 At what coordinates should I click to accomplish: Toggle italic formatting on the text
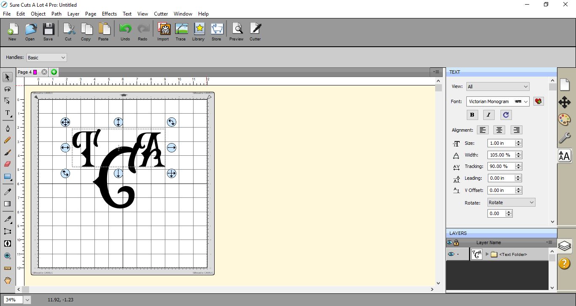(488, 114)
